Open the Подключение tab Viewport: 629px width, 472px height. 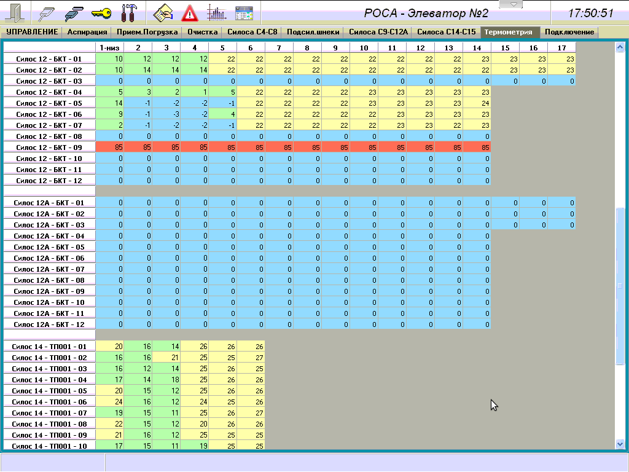tap(569, 32)
